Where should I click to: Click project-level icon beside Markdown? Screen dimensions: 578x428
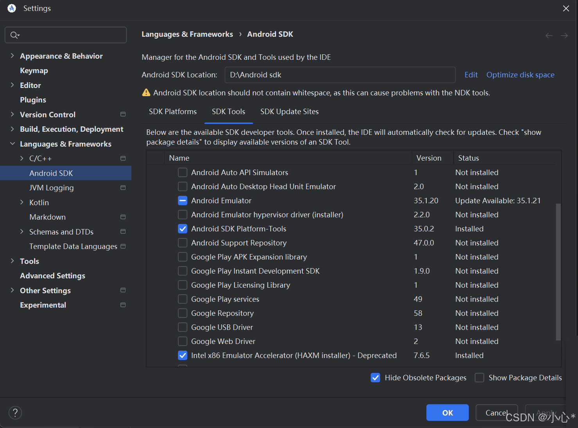[123, 217]
